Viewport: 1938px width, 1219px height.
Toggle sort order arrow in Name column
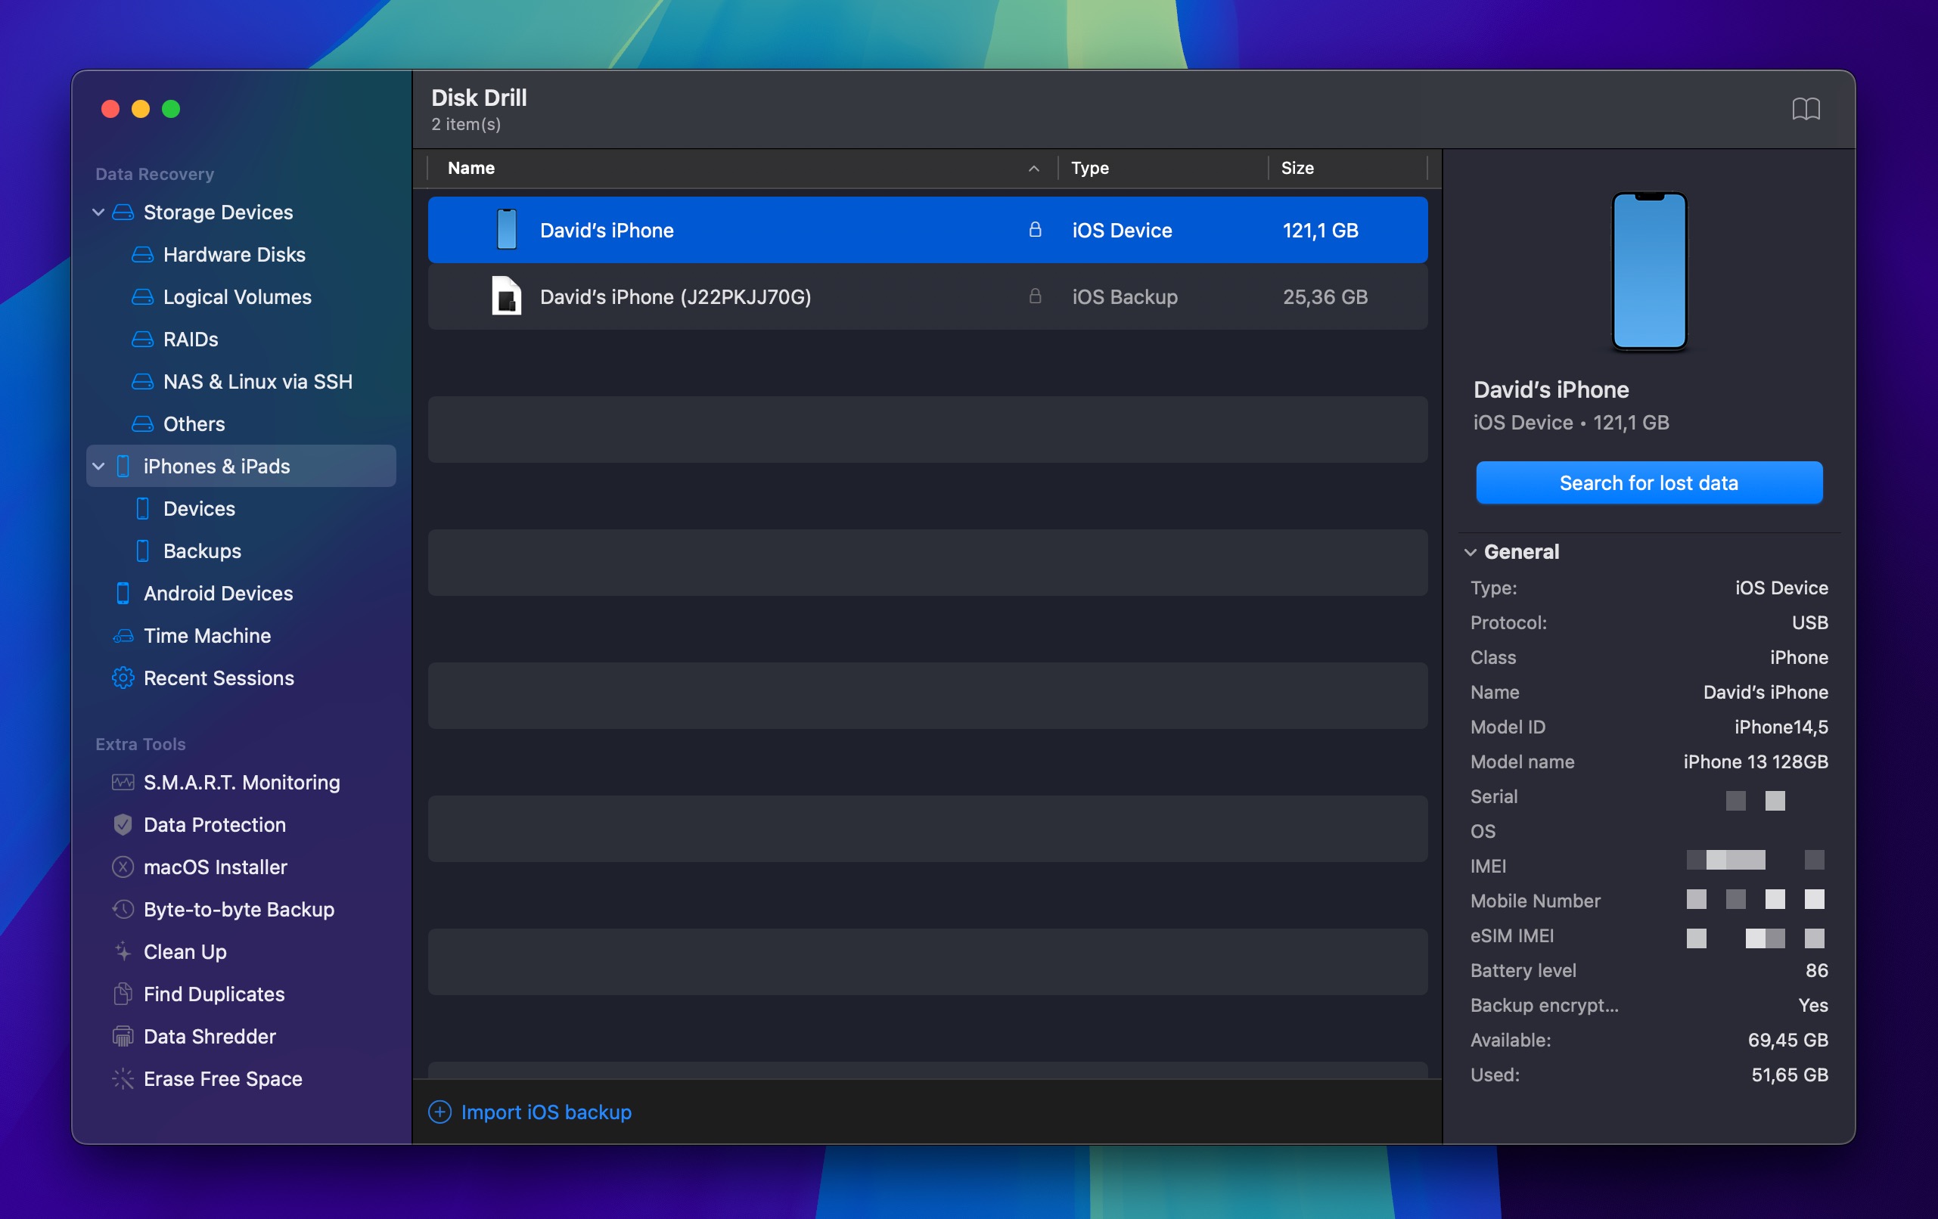(1034, 168)
